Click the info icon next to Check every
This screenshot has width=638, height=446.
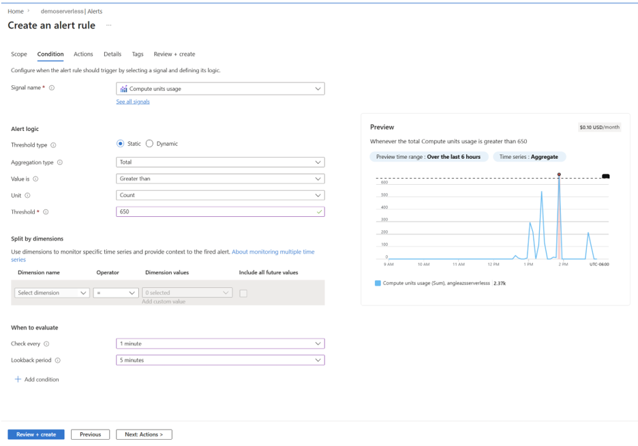[46, 344]
